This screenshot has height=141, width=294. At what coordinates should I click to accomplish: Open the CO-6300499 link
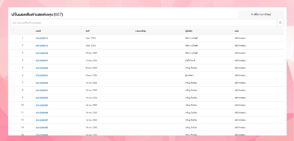click(x=42, y=105)
